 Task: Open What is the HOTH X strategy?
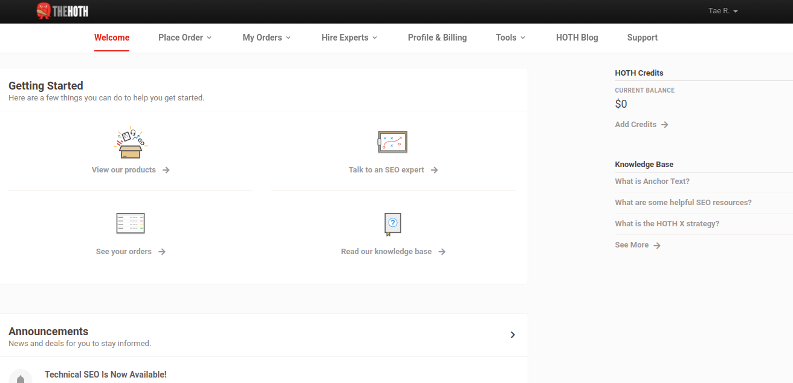pyautogui.click(x=667, y=224)
